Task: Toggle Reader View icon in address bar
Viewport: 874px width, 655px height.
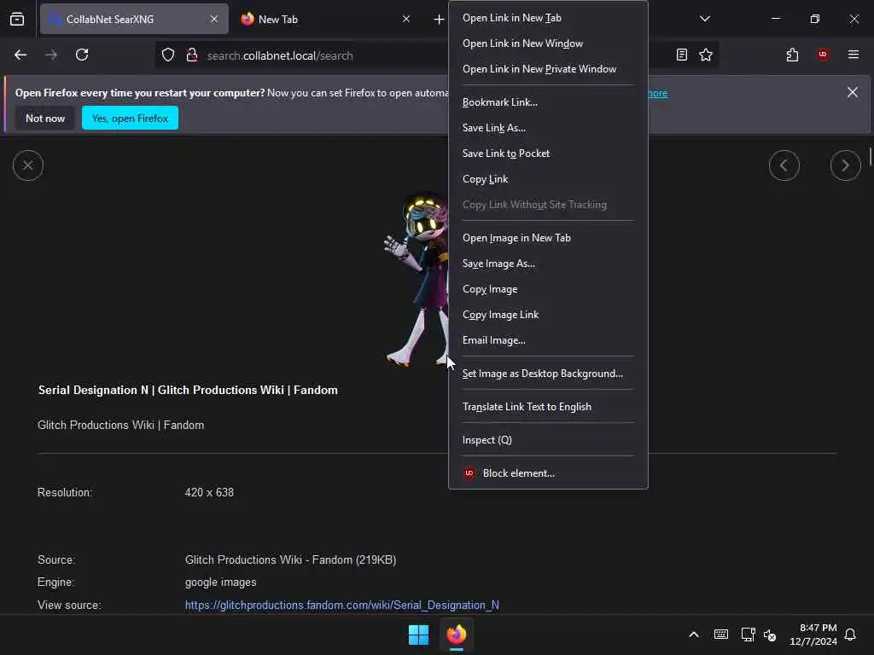Action: pos(682,55)
